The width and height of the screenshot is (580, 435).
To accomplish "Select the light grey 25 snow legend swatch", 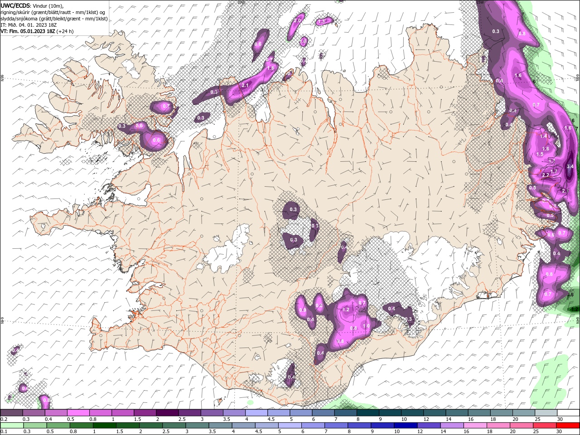I will click(x=546, y=413).
